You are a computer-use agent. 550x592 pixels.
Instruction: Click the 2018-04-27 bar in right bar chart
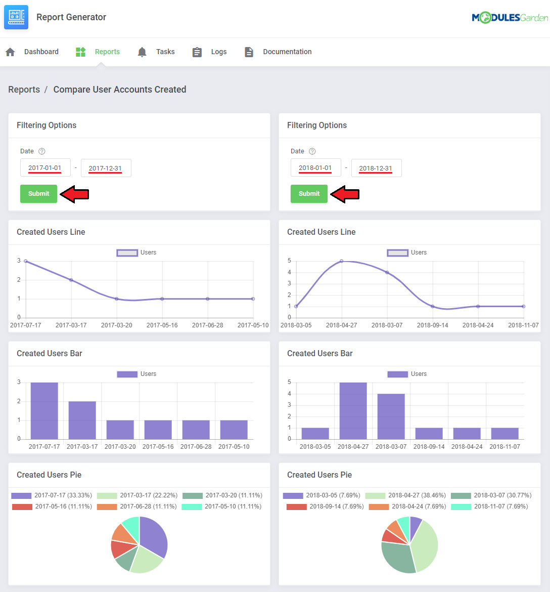pos(353,411)
